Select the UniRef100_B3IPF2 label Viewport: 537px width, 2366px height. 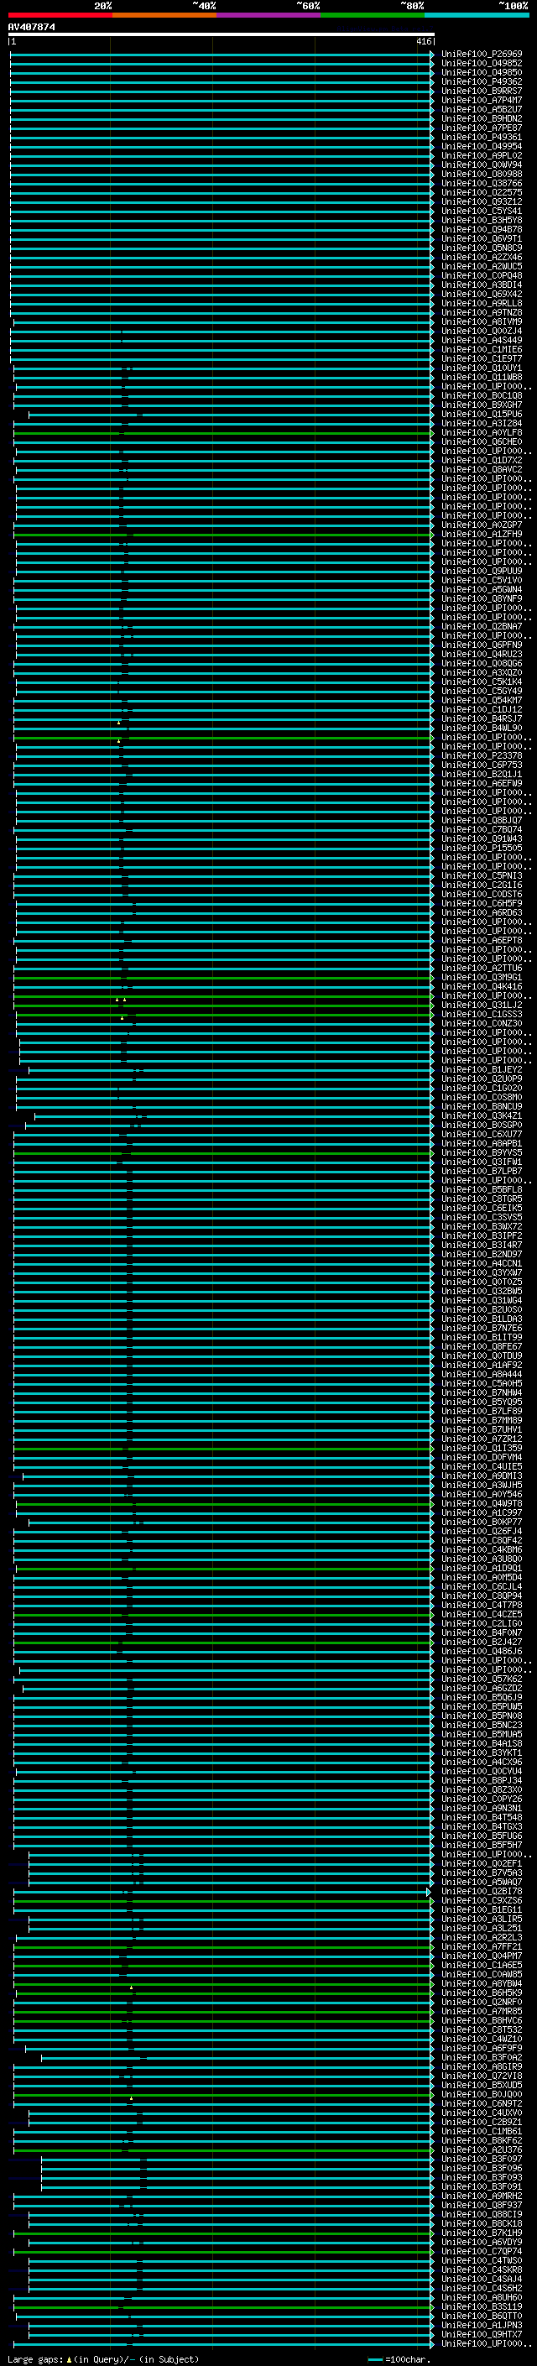click(x=481, y=1236)
